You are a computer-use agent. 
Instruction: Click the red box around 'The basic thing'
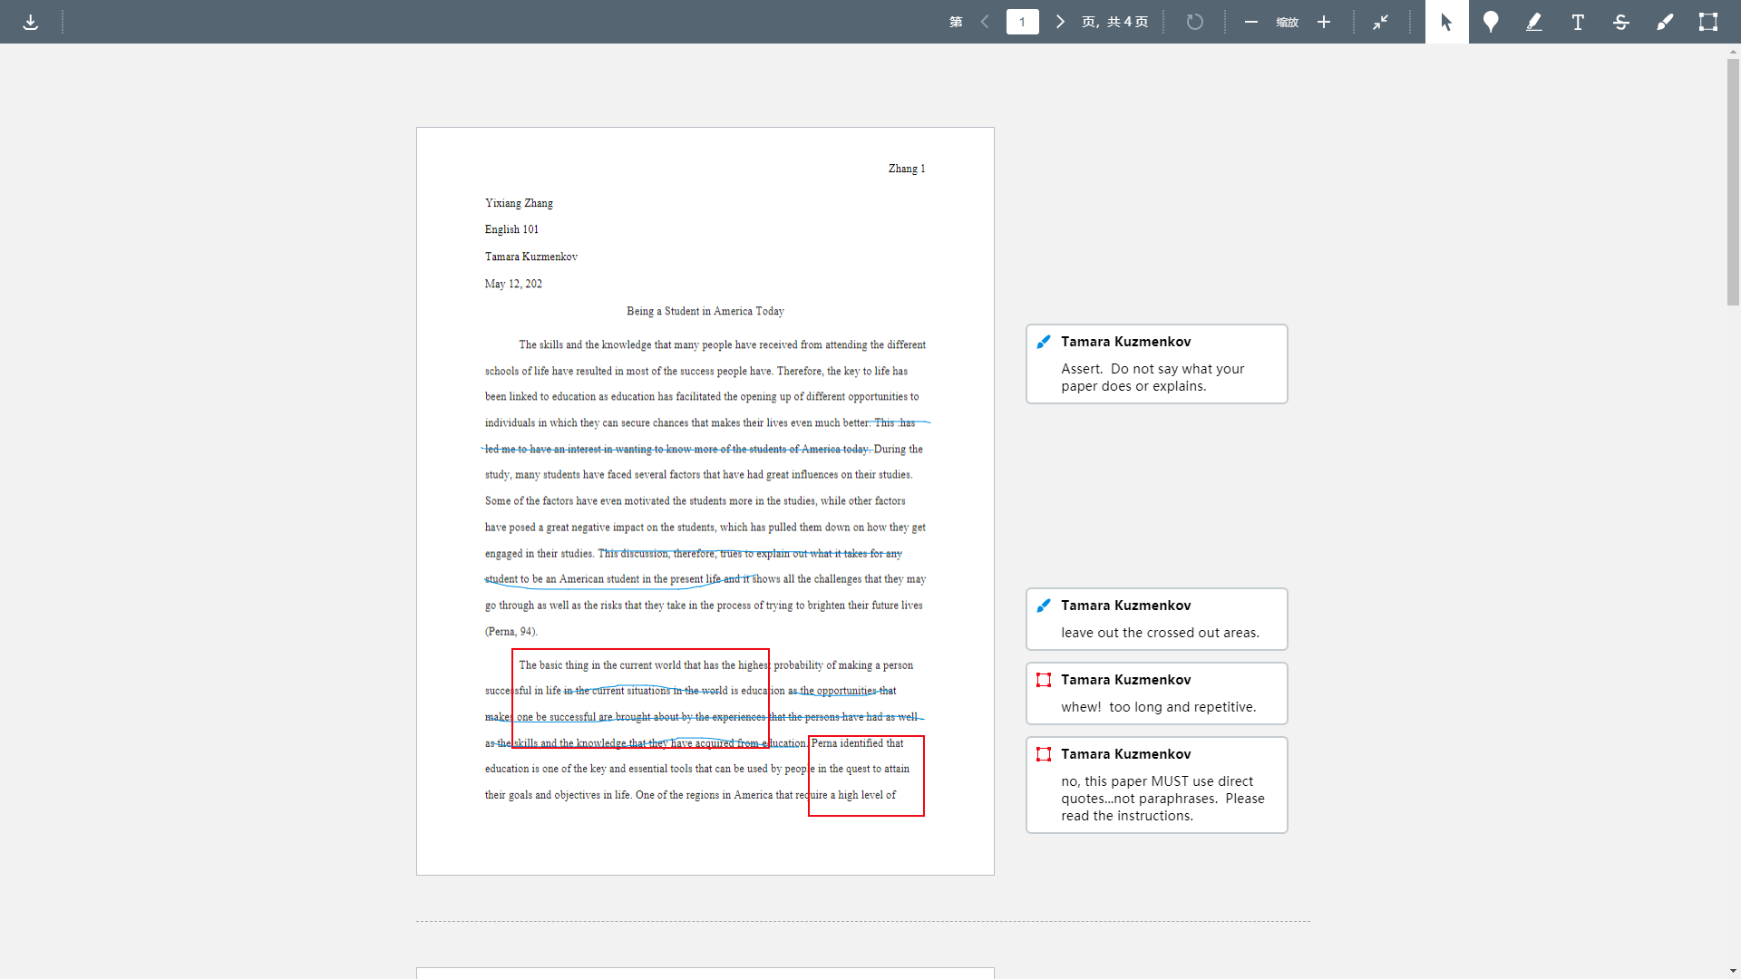(x=640, y=698)
